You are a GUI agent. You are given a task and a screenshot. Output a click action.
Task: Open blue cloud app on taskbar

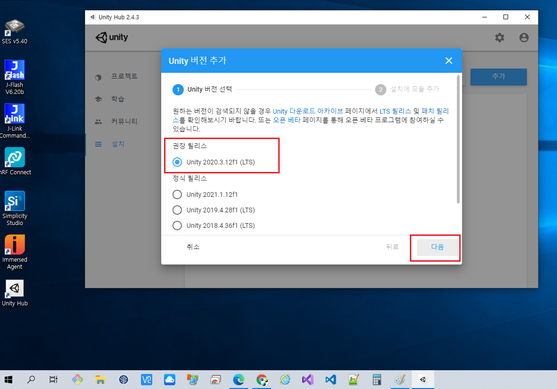(x=169, y=380)
